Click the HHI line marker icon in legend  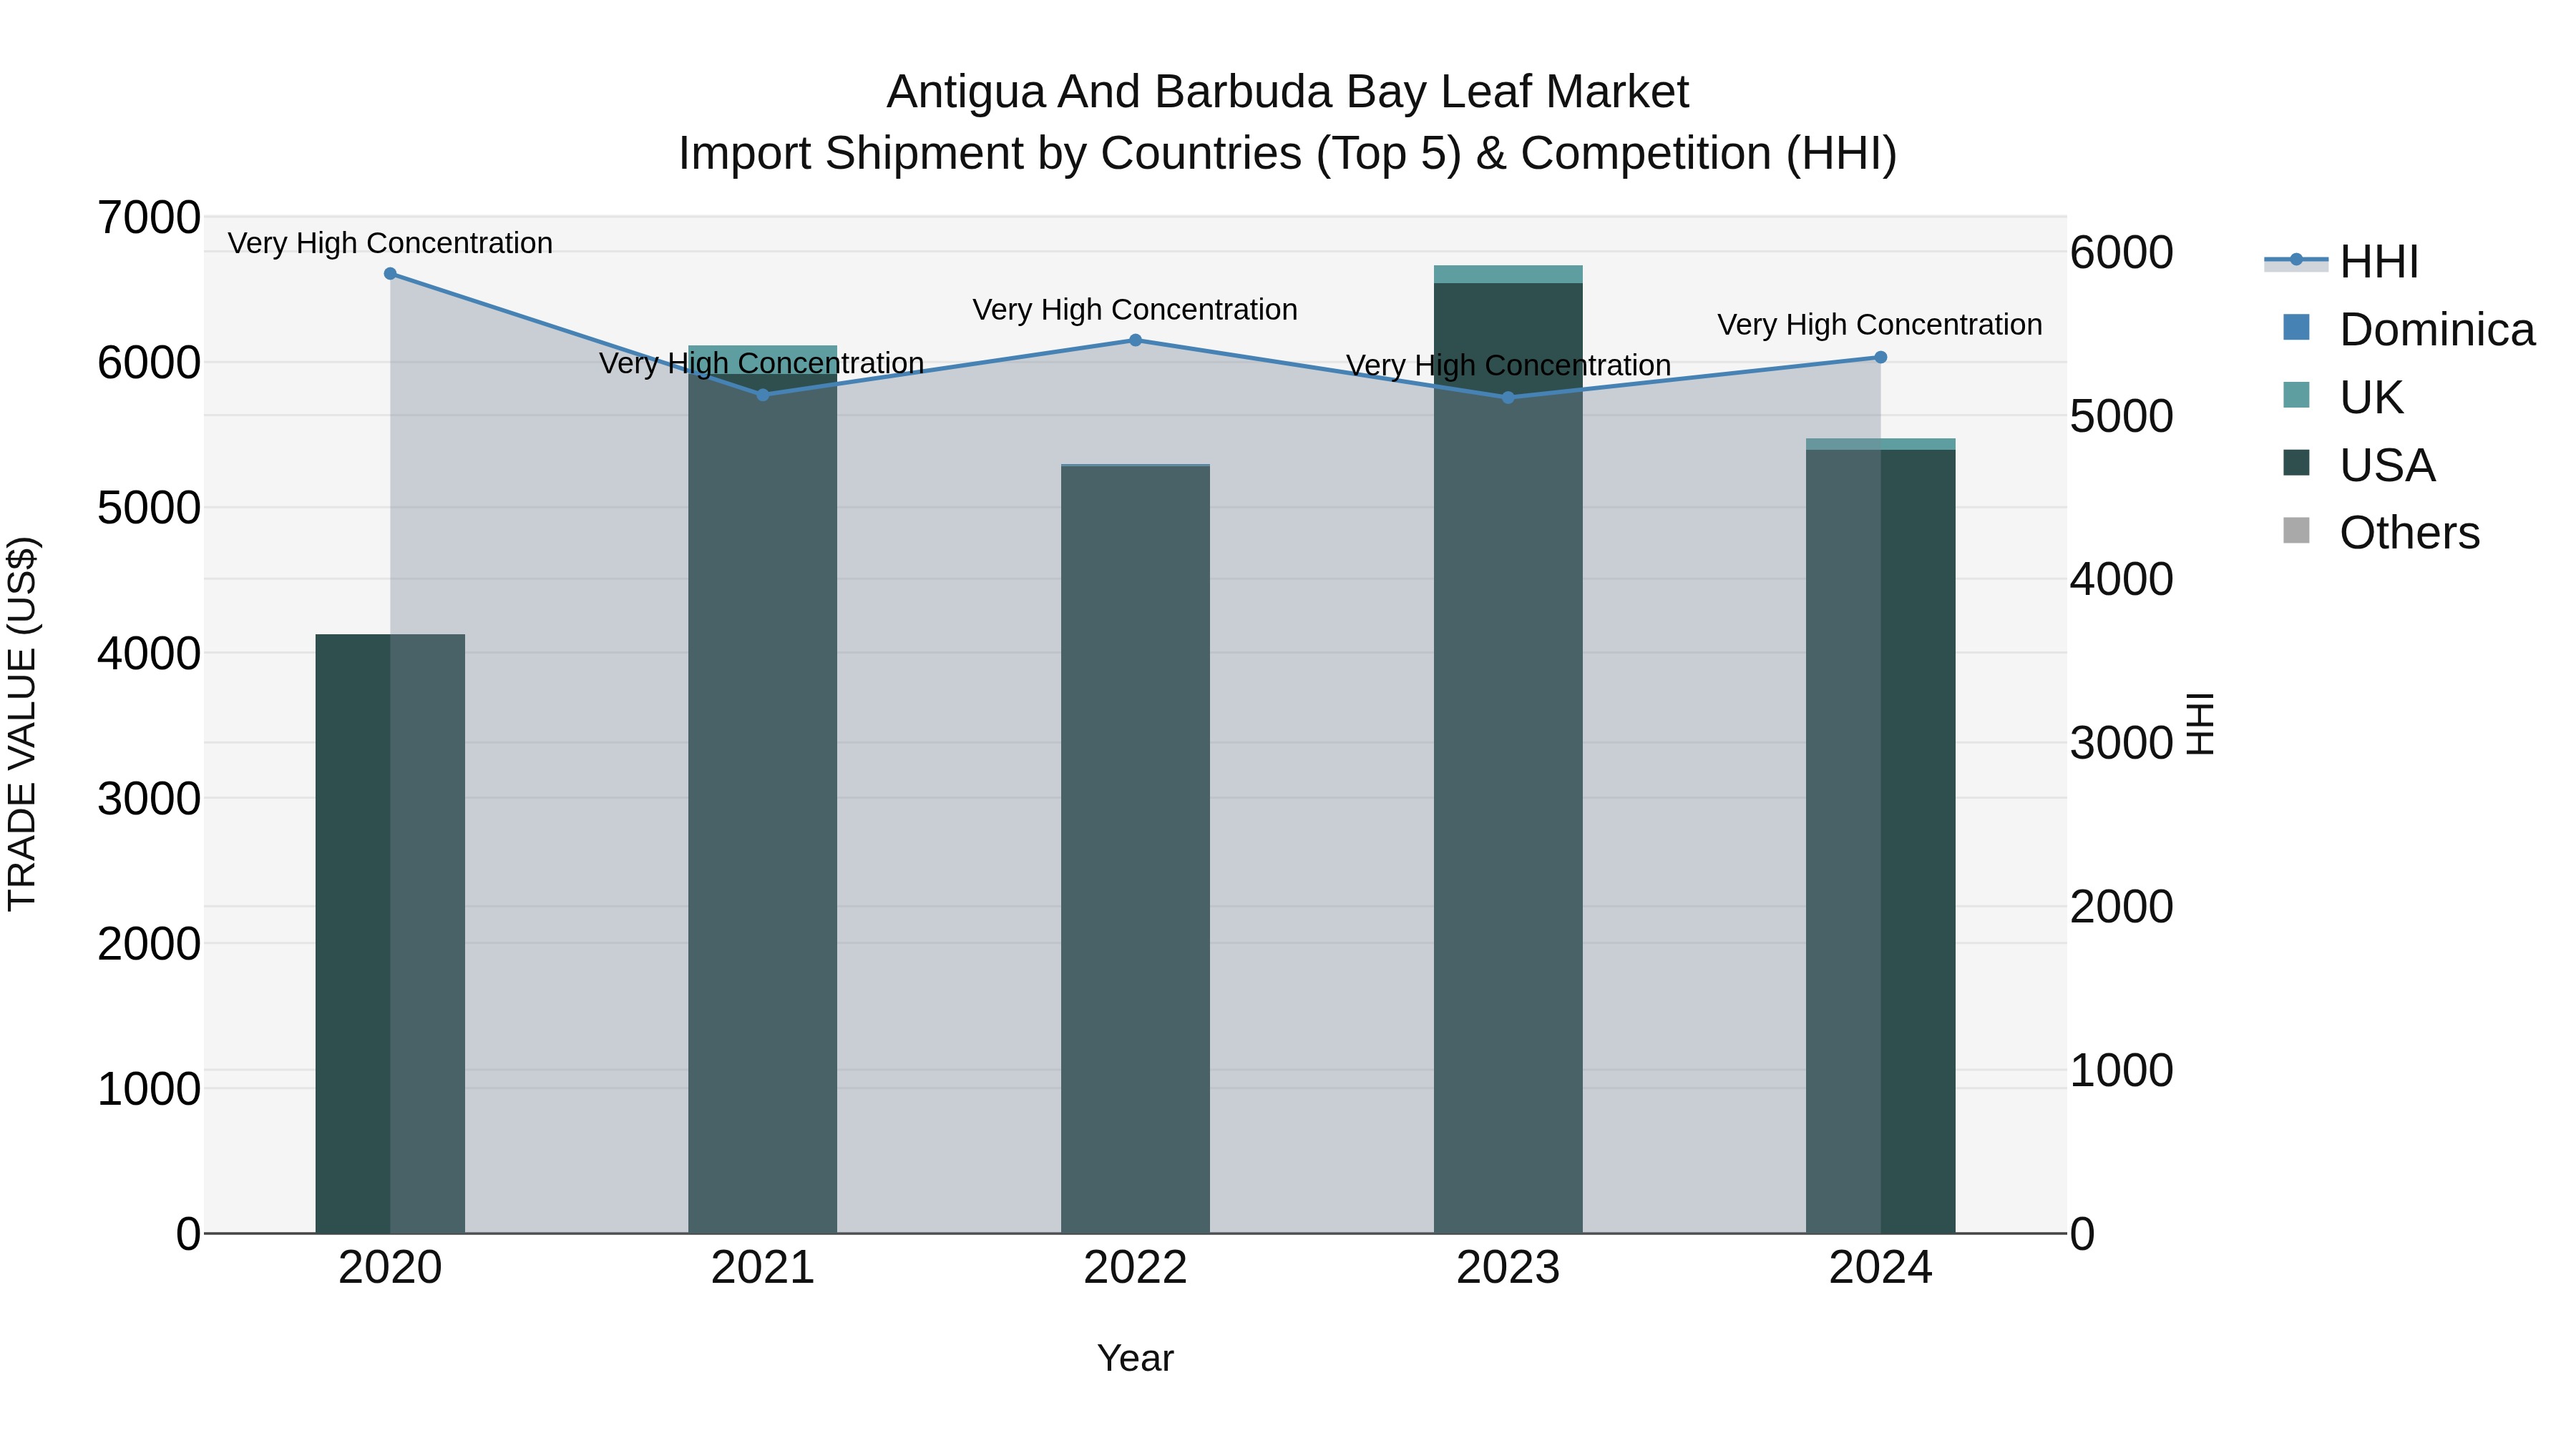pos(2296,261)
